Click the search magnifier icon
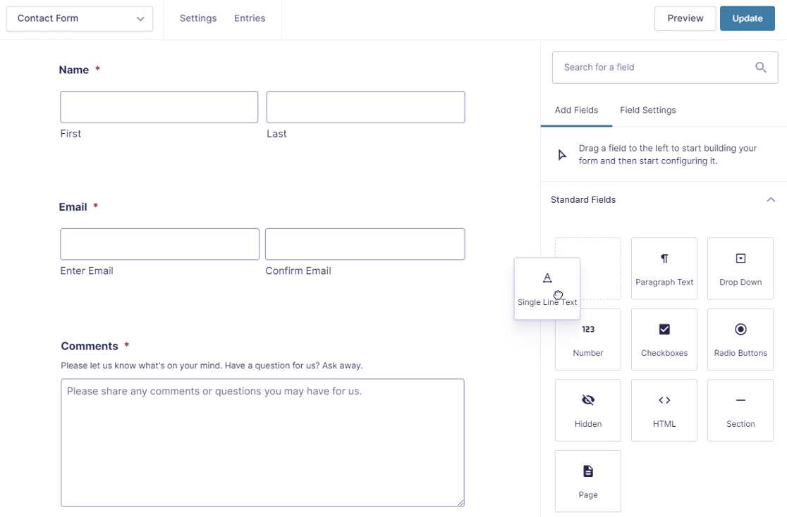Image resolution: width=787 pixels, height=517 pixels. [x=760, y=67]
